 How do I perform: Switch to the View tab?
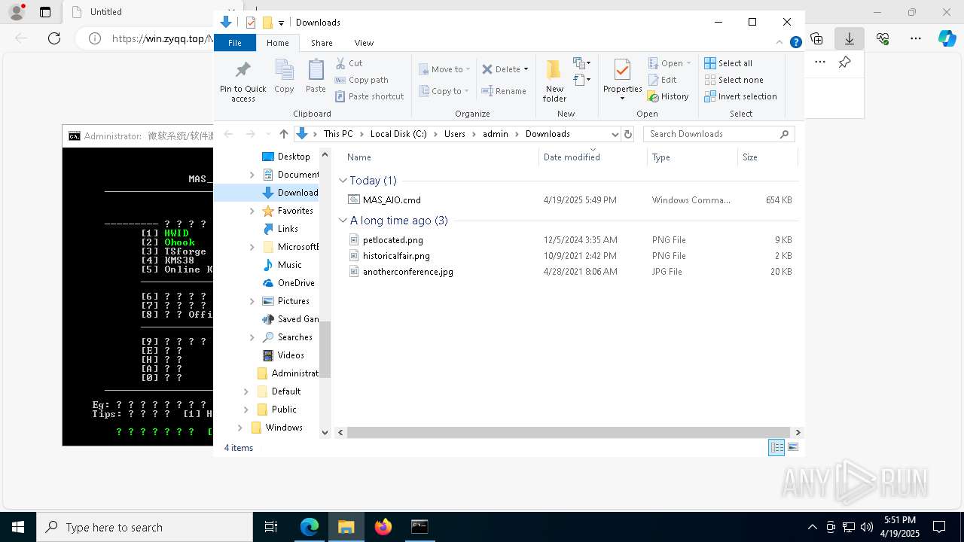coord(364,43)
